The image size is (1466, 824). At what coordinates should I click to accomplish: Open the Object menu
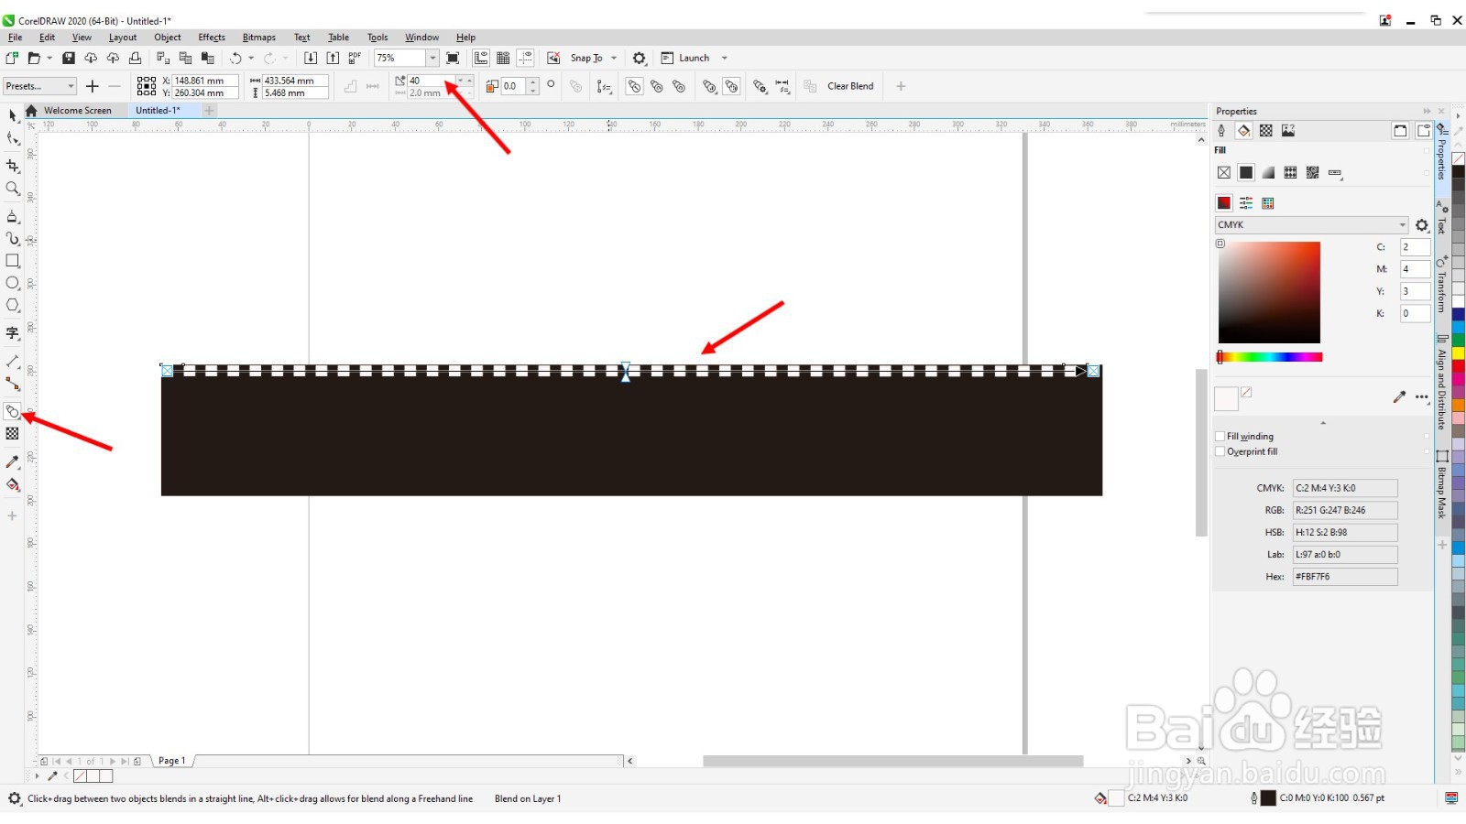click(168, 38)
